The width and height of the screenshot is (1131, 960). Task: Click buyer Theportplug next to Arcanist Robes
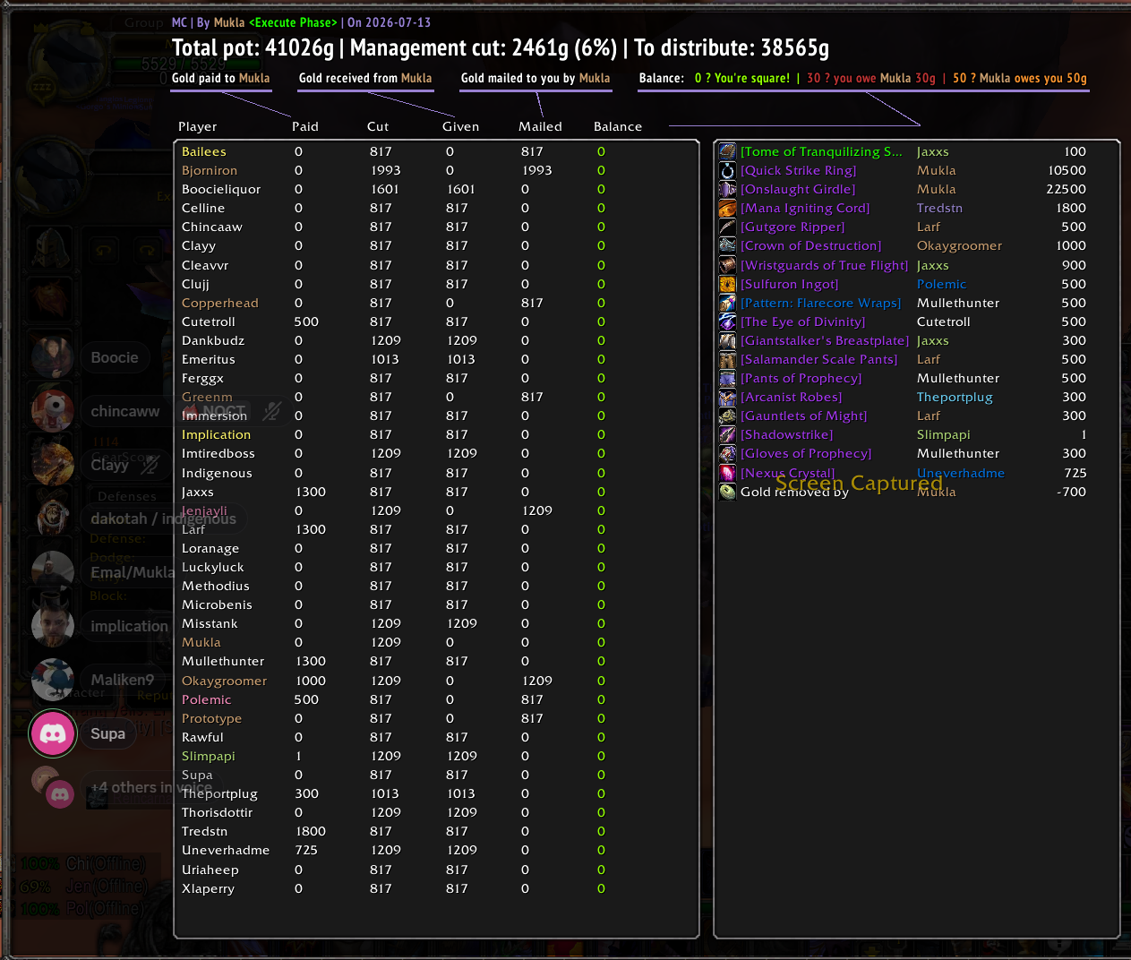[955, 397]
